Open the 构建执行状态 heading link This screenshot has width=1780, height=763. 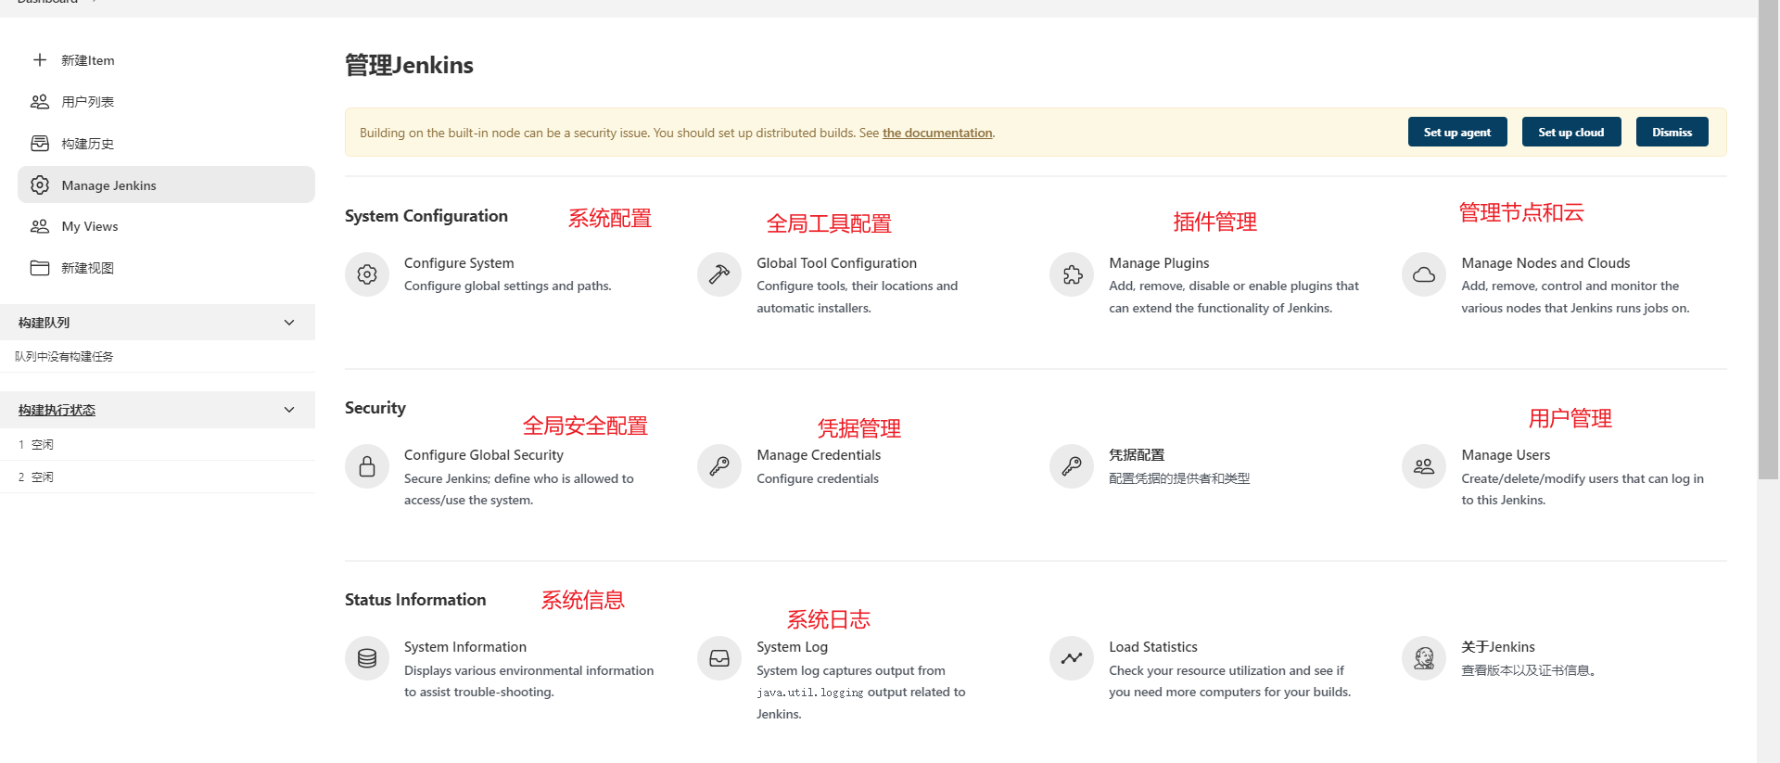pos(57,410)
